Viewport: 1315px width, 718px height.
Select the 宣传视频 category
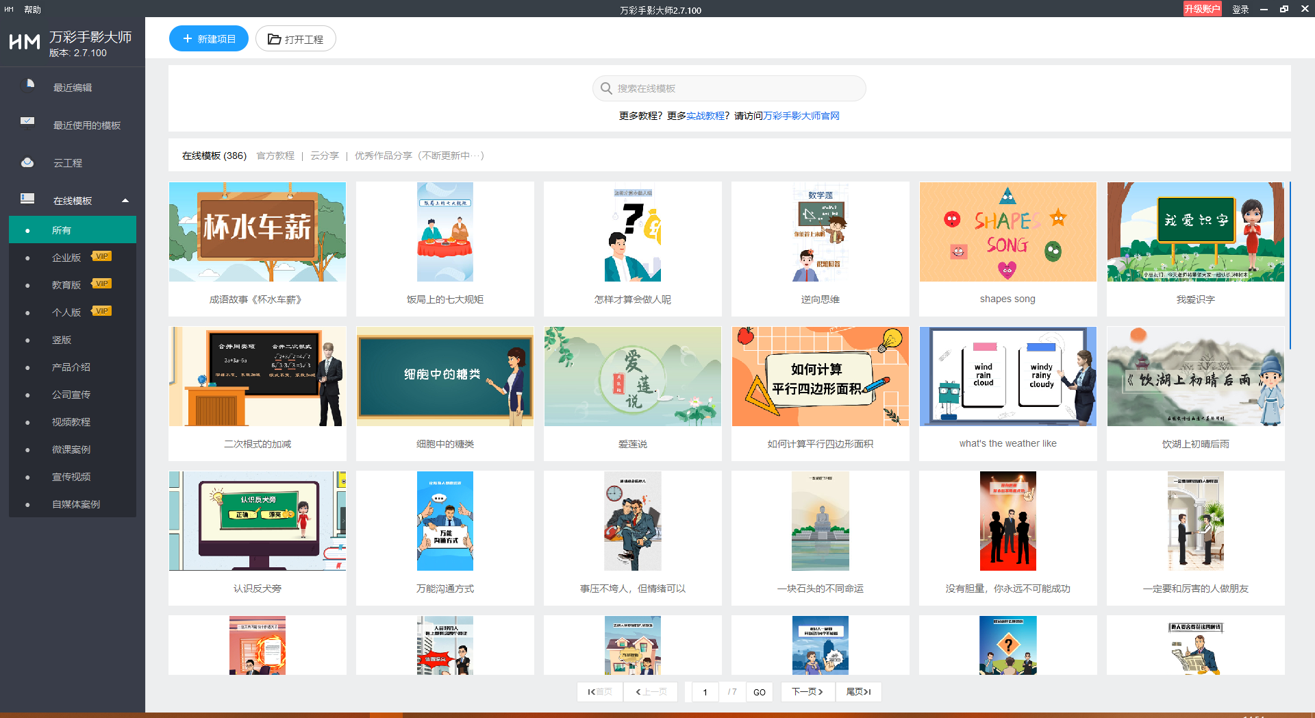click(x=73, y=476)
